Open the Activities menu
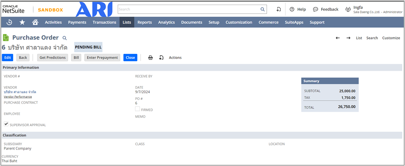The height and width of the screenshot is (166, 405). pos(53,22)
